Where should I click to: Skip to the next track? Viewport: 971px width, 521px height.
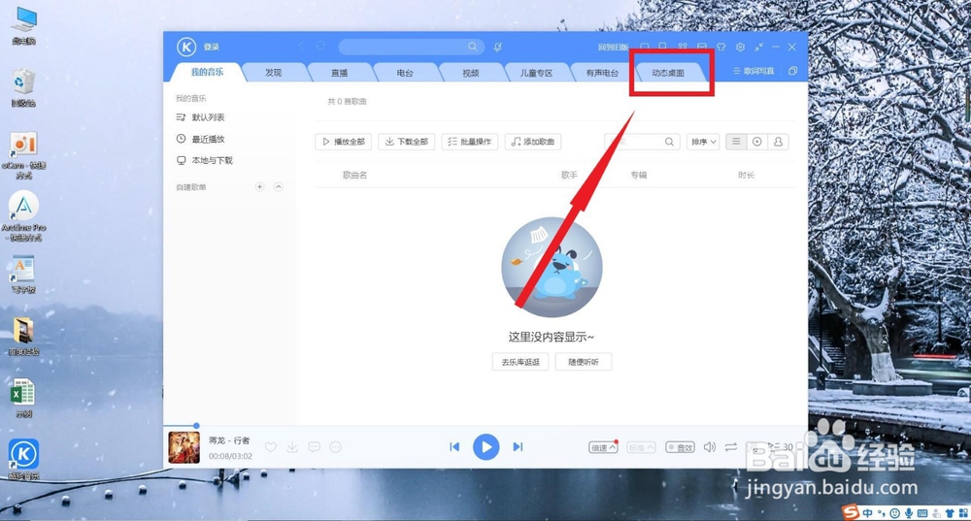(x=518, y=446)
